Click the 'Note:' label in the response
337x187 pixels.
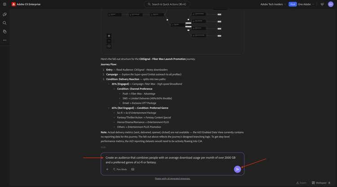(x=104, y=133)
